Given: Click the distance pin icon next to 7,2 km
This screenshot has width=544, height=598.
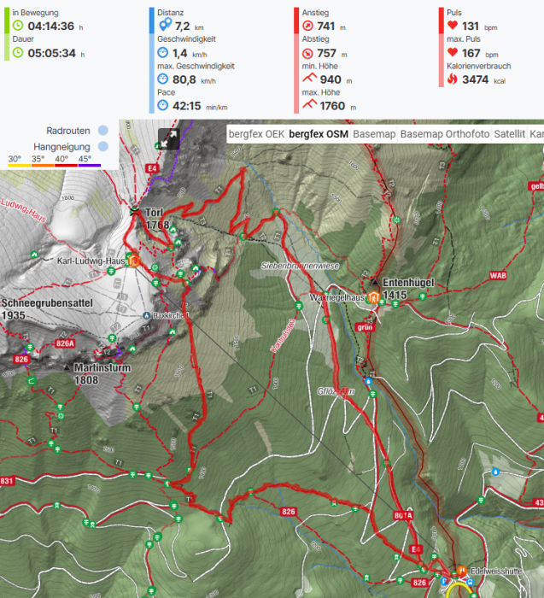Looking at the screenshot, I should (x=165, y=25).
